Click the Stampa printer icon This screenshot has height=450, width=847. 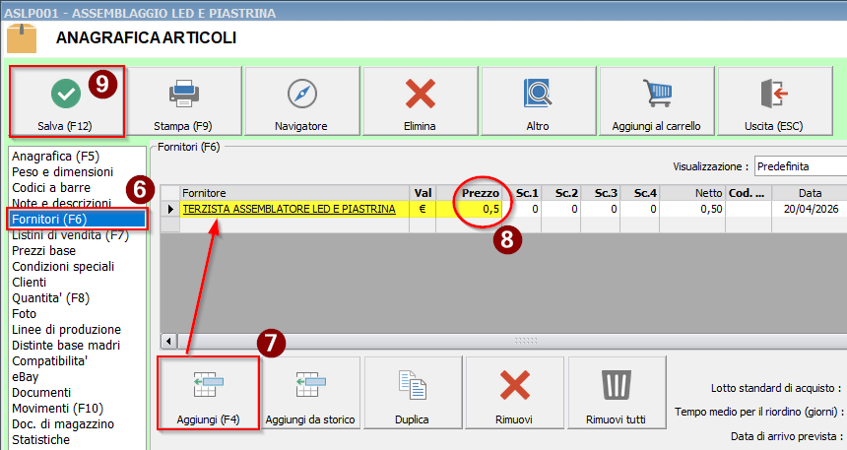[x=183, y=94]
